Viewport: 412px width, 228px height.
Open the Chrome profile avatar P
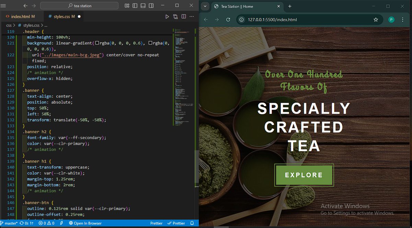(x=391, y=20)
